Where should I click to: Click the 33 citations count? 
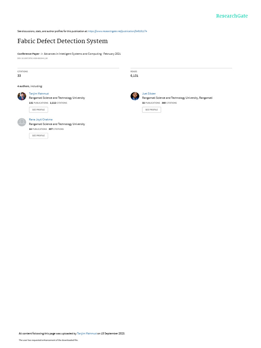coord(19,76)
